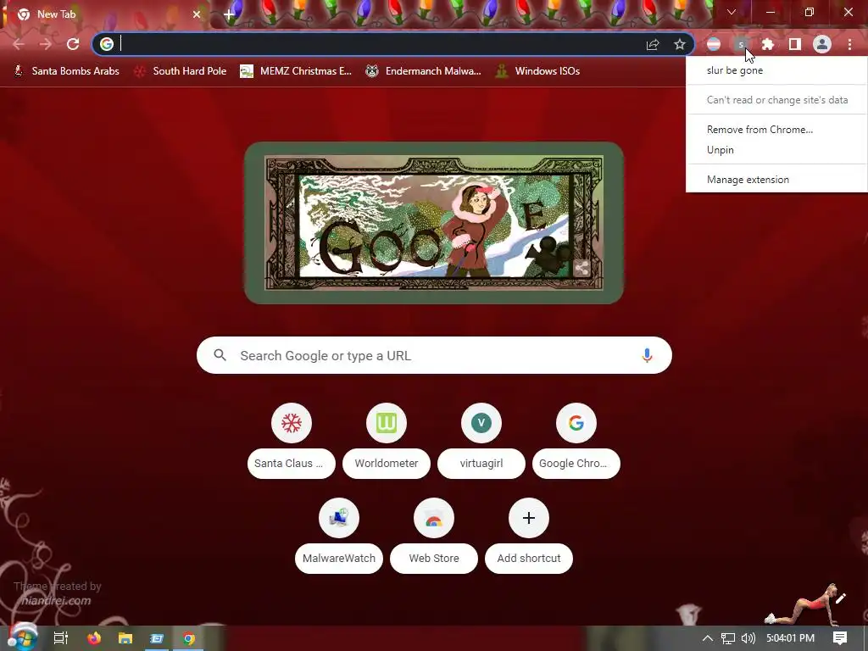The image size is (868, 651).
Task: Open MEMZ Christmas E... bookmark
Action: point(296,71)
